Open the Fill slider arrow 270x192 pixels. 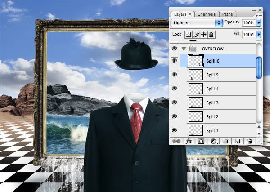pos(259,35)
